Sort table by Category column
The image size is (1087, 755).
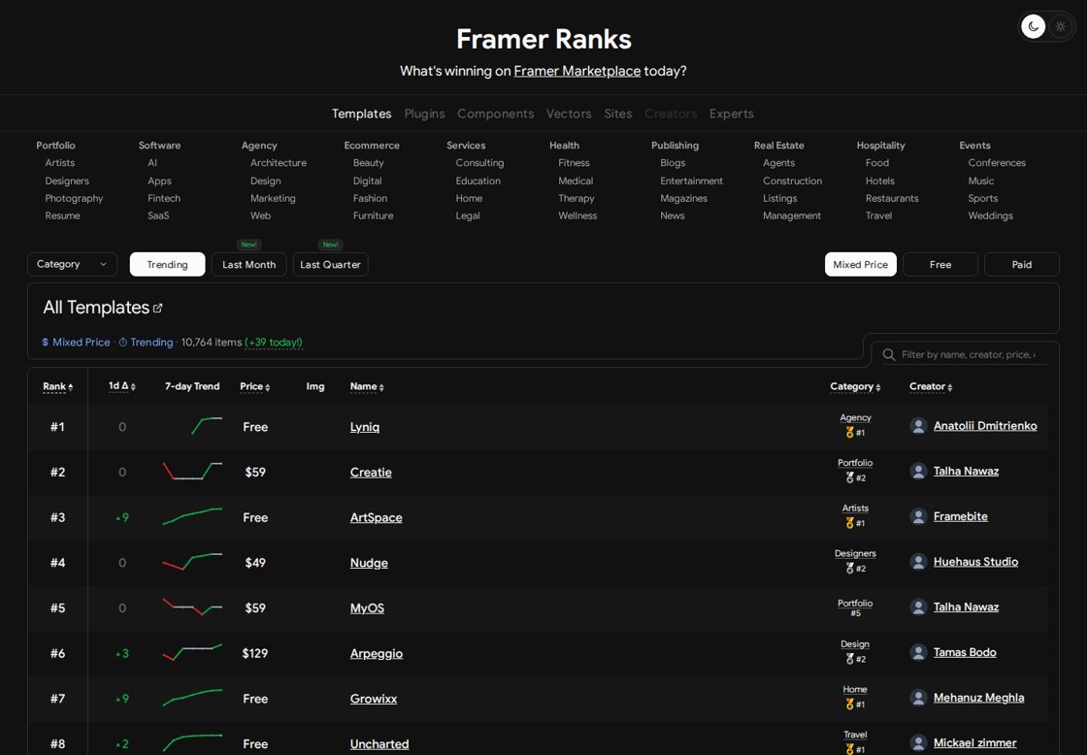coord(855,387)
